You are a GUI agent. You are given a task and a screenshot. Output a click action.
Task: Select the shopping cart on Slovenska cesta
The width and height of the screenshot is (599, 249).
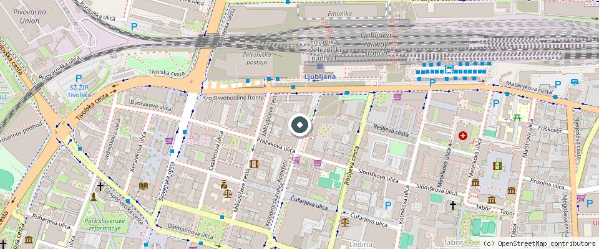pyautogui.click(x=169, y=141)
